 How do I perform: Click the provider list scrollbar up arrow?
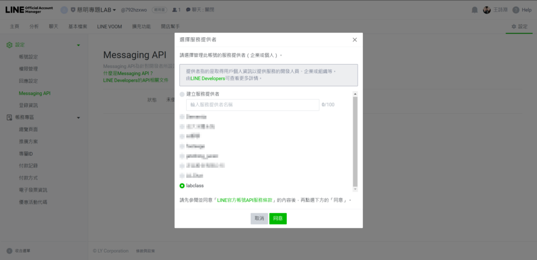[x=355, y=94]
